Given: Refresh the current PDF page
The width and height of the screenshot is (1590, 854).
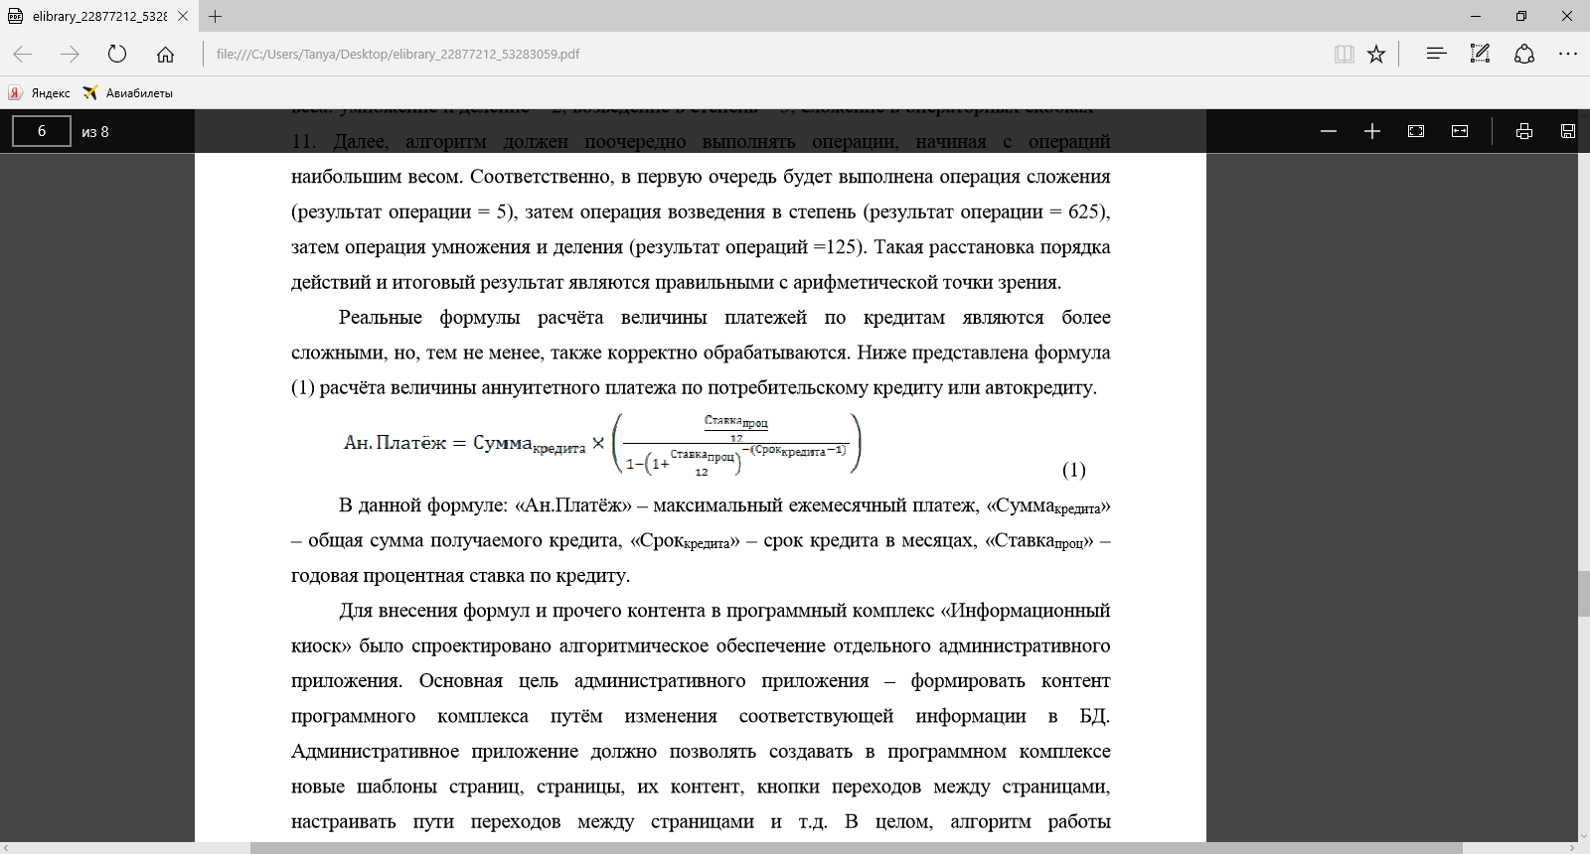Looking at the screenshot, I should 117,54.
